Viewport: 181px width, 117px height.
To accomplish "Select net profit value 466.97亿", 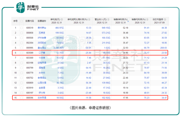I will coord(59,28).
